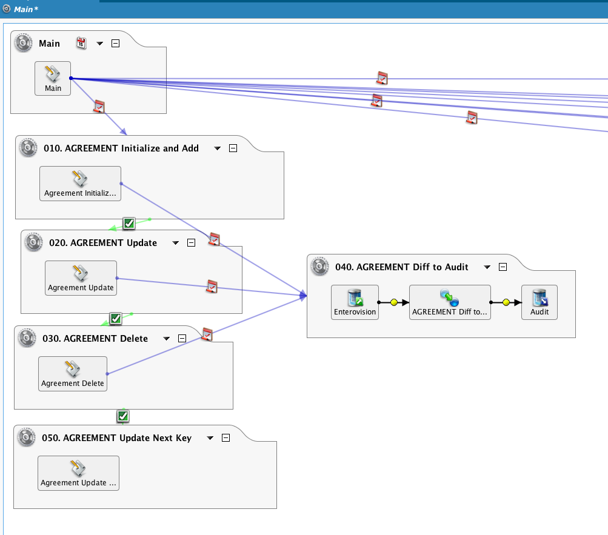Click green success checkbox above 020 AGREEMENT Update
608x535 pixels.
(x=129, y=224)
